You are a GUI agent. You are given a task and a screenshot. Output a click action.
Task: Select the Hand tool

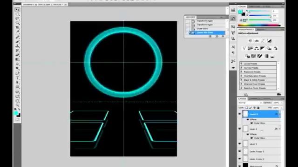17,101
